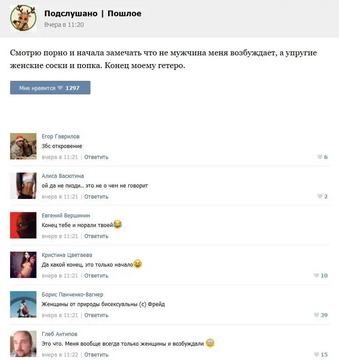The width and height of the screenshot is (339, 361).
Task: Click heart on Кристина Цветаева's comment
Action: tap(316, 275)
